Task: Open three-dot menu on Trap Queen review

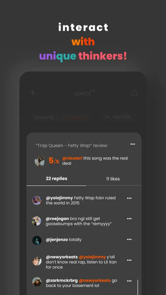Action: pyautogui.click(x=133, y=144)
